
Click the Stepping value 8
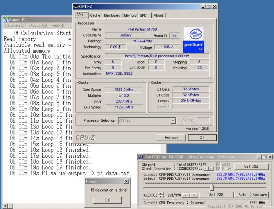199,62
